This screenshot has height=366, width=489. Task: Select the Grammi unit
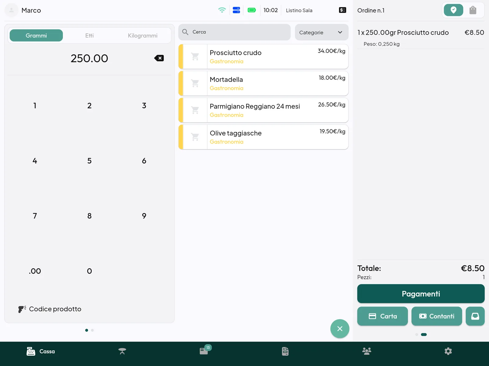pyautogui.click(x=36, y=35)
